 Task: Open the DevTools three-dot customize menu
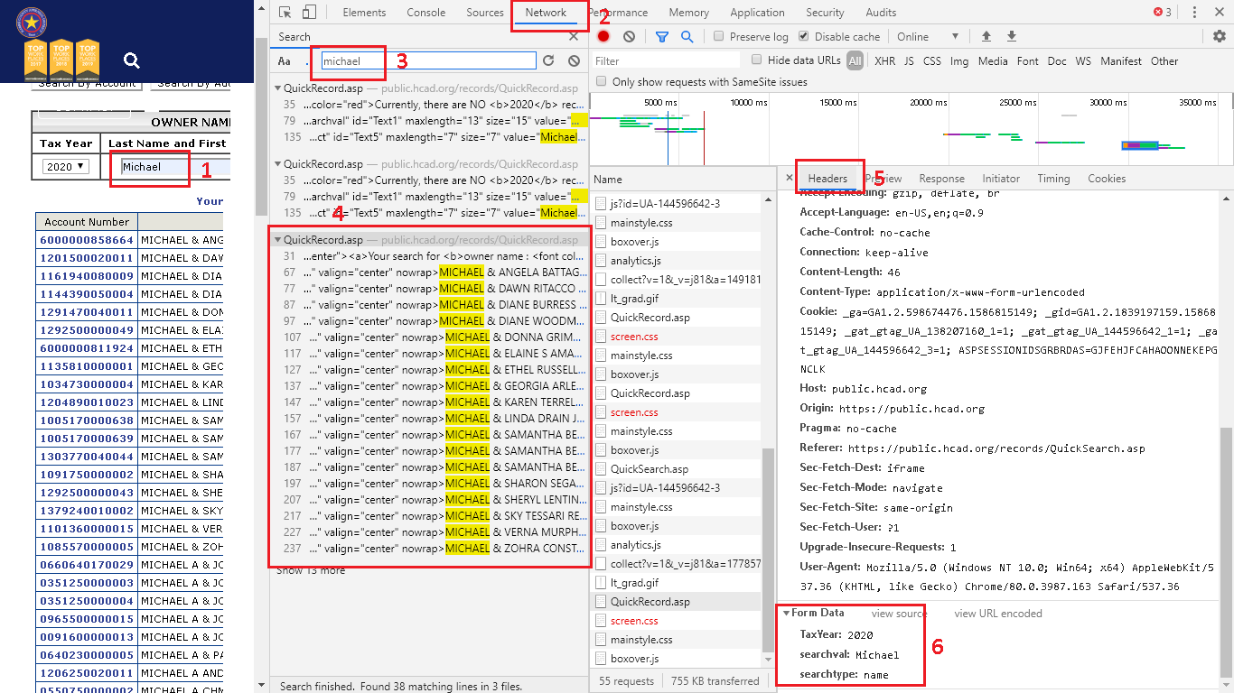point(1195,13)
